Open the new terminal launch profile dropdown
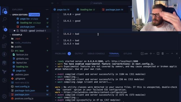181x102 pixels. pyautogui.click(x=154, y=54)
